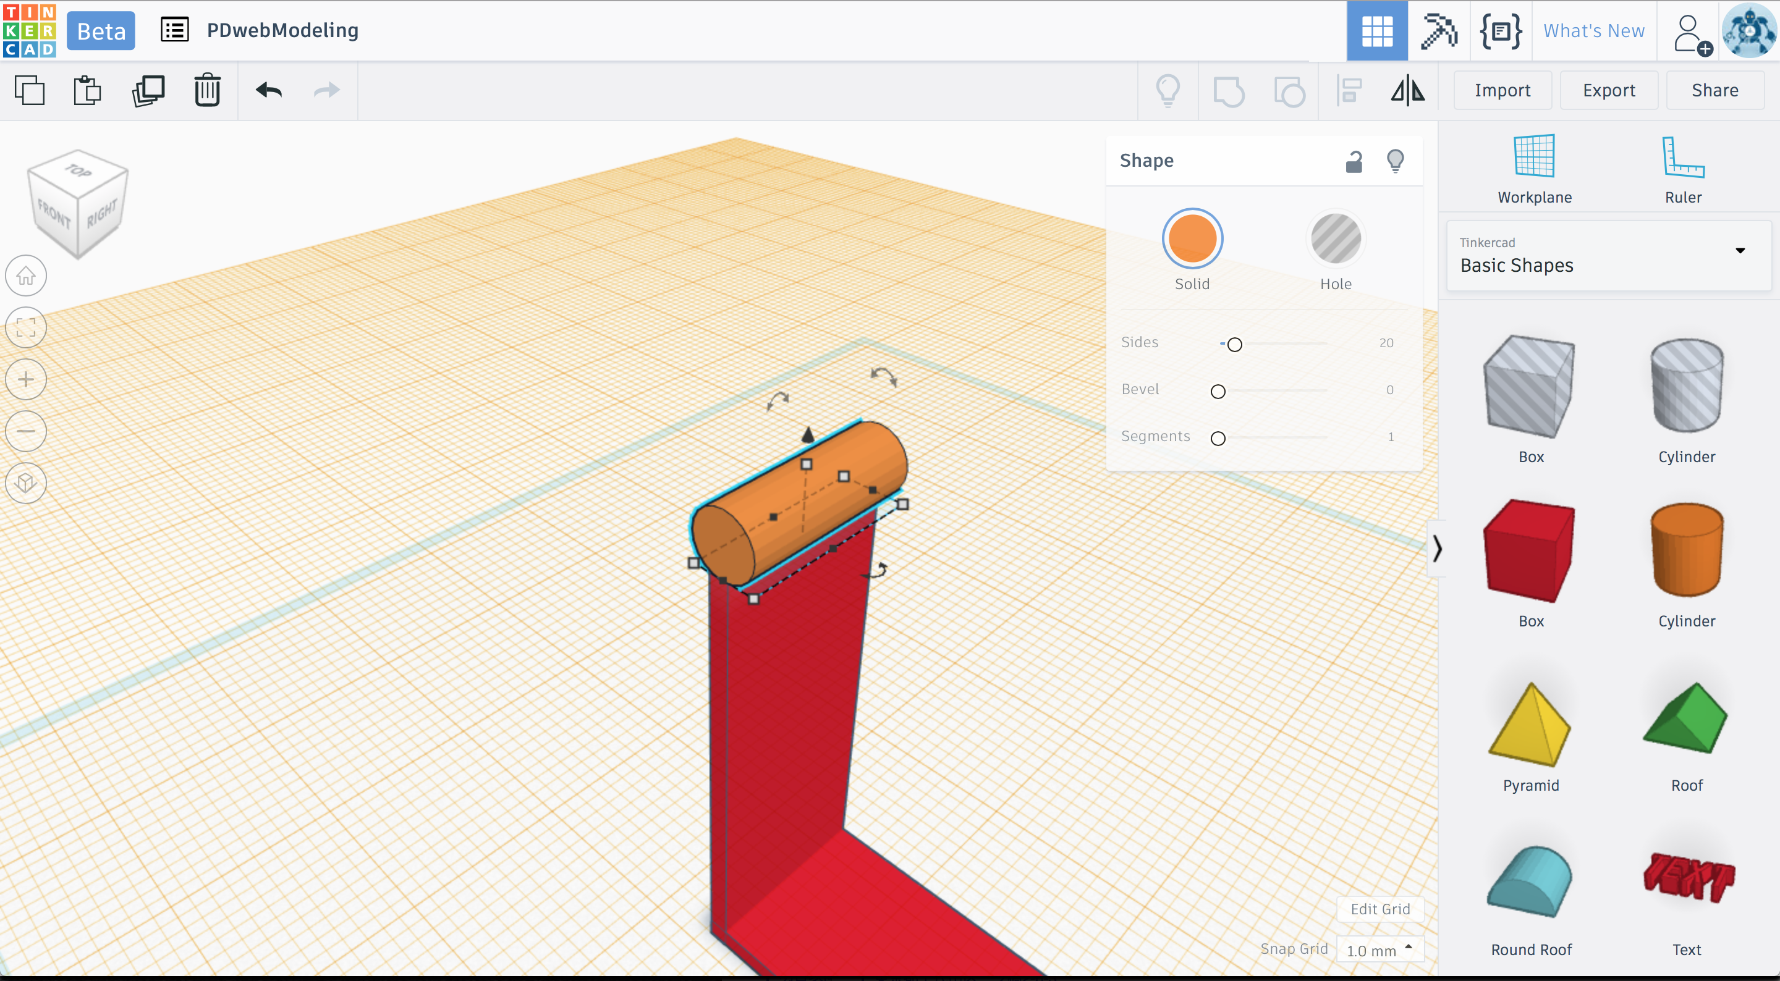The height and width of the screenshot is (981, 1780).
Task: Toggle shape visibility lightbulb in panel
Action: [x=1395, y=161]
